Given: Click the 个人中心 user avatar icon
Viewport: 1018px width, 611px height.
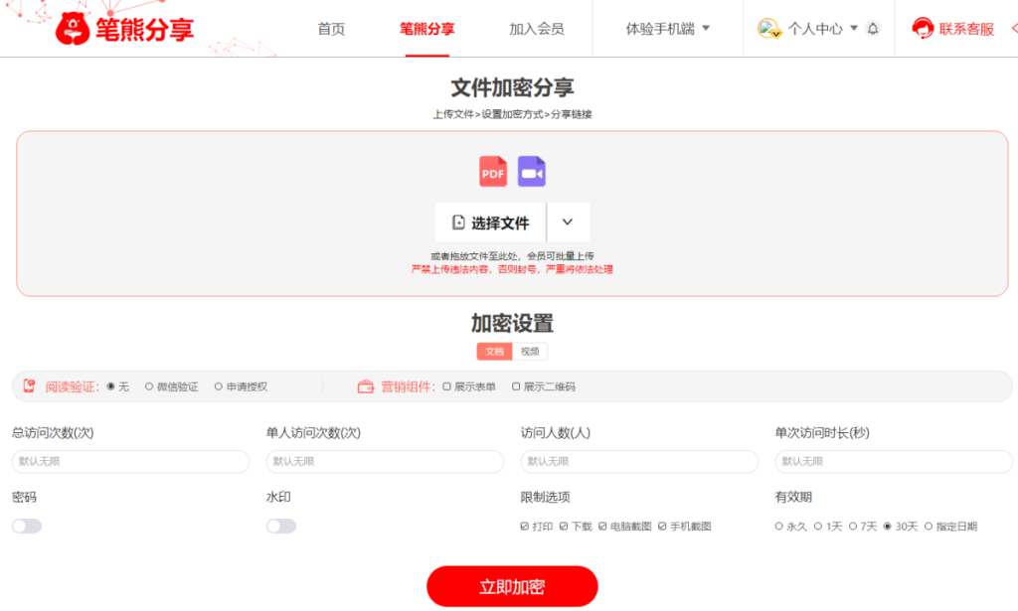Looking at the screenshot, I should click(x=768, y=29).
